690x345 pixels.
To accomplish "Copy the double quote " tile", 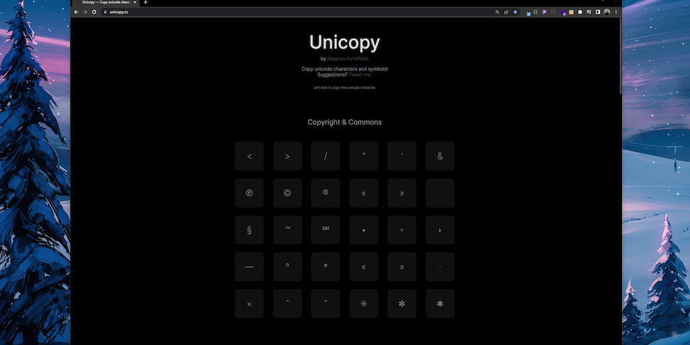I will pyautogui.click(x=363, y=156).
